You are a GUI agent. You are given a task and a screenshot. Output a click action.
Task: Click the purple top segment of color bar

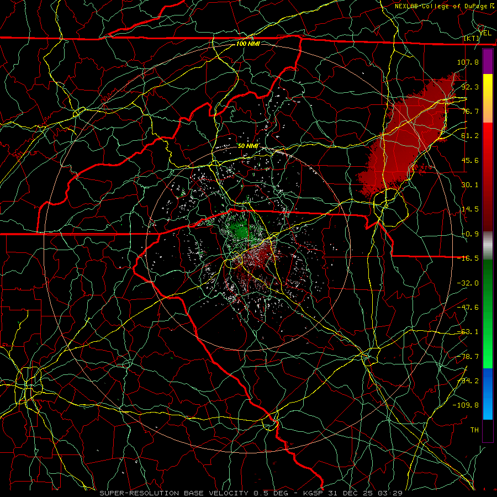[x=488, y=61]
